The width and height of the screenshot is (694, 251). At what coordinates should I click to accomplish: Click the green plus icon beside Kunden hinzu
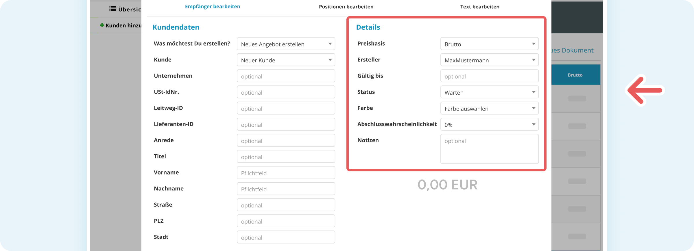click(102, 25)
